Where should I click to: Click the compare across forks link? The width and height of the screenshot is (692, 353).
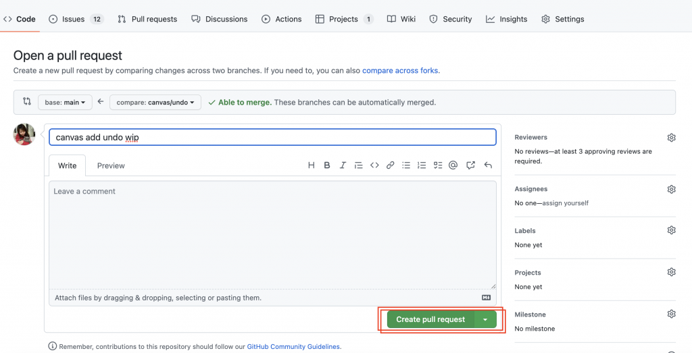tap(400, 70)
